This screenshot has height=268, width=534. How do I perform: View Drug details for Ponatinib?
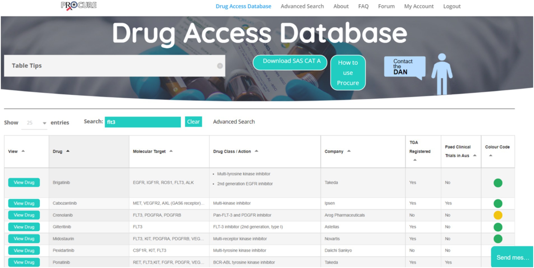pyautogui.click(x=24, y=262)
